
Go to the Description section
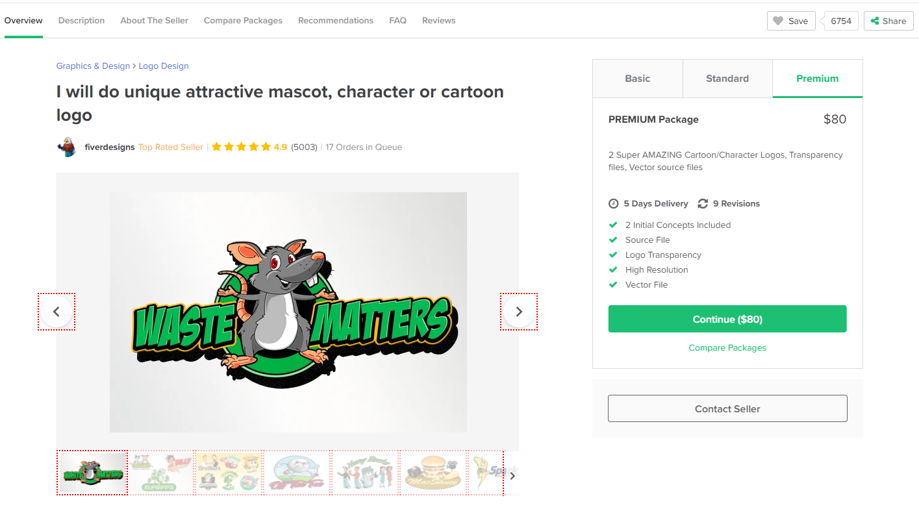point(81,21)
